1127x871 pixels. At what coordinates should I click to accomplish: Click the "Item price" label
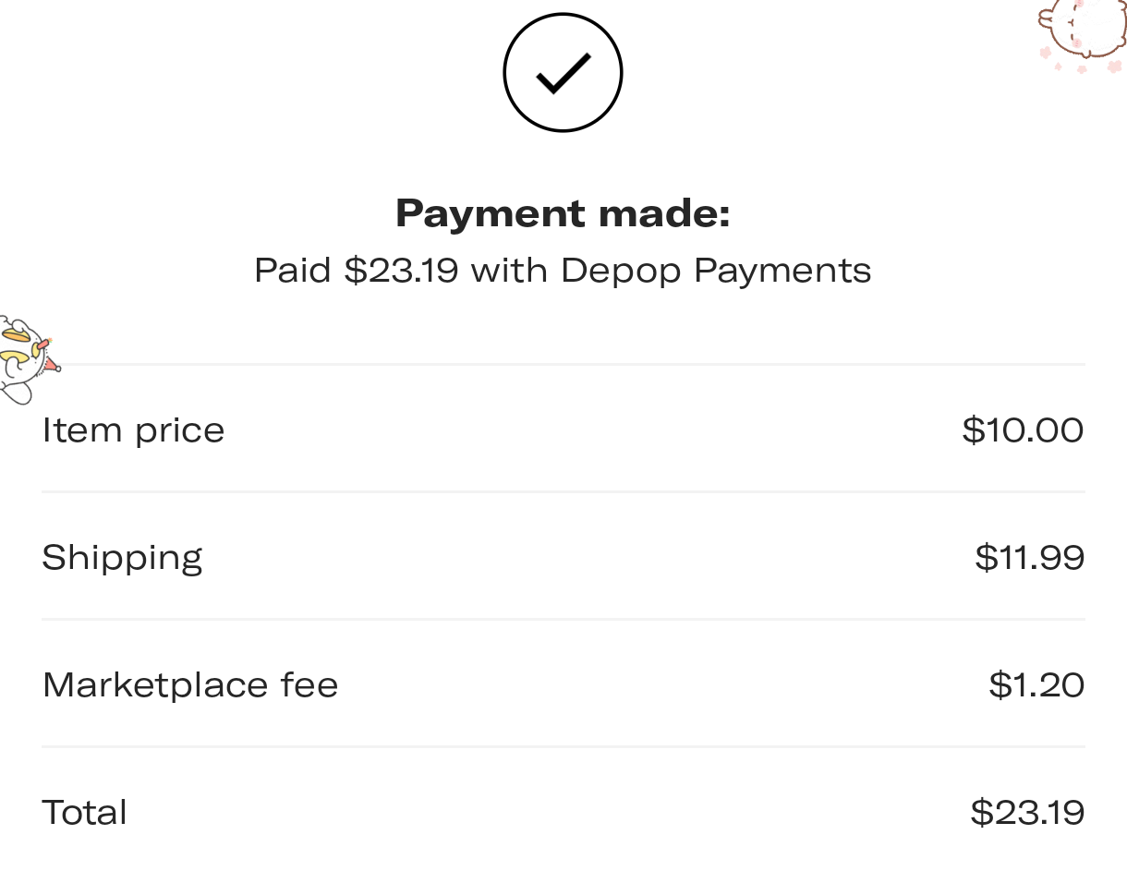point(133,430)
